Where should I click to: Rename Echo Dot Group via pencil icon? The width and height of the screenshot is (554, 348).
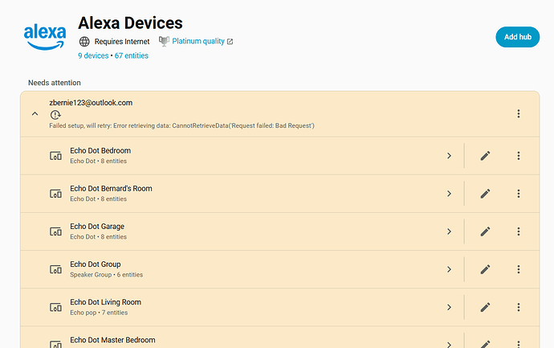(485, 269)
